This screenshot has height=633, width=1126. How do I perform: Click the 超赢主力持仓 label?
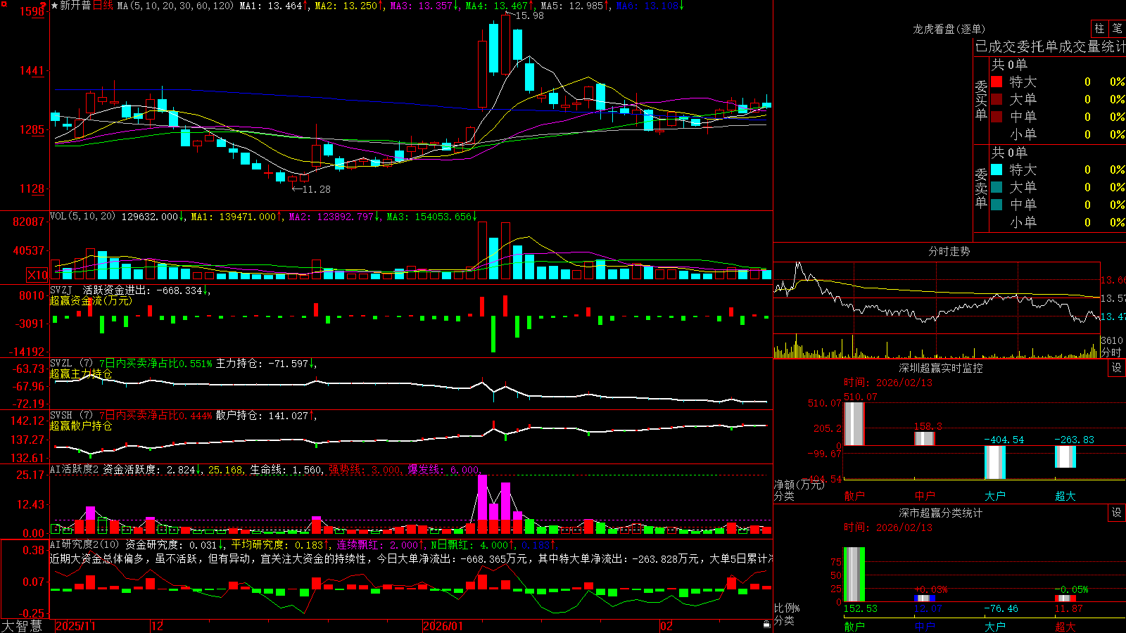tap(81, 374)
